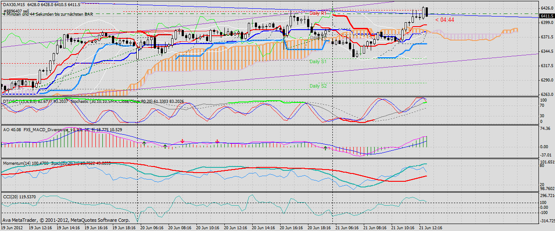Select the DAX30,M15 symbol label
555x231 pixels.
[14, 5]
